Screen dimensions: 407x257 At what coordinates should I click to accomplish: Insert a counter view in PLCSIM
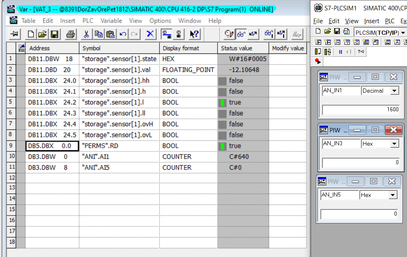[356, 42]
